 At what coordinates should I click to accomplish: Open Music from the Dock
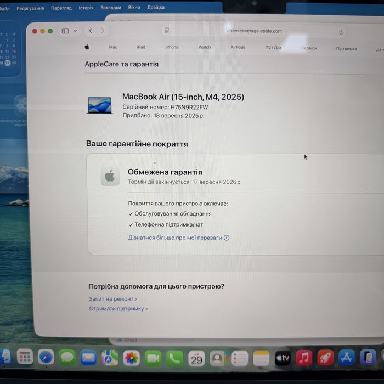point(304,358)
